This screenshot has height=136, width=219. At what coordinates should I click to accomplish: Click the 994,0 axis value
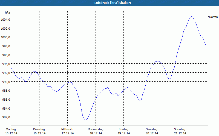[x=6, y=64]
